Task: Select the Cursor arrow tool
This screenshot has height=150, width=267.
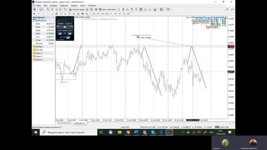Action: coord(34,14)
